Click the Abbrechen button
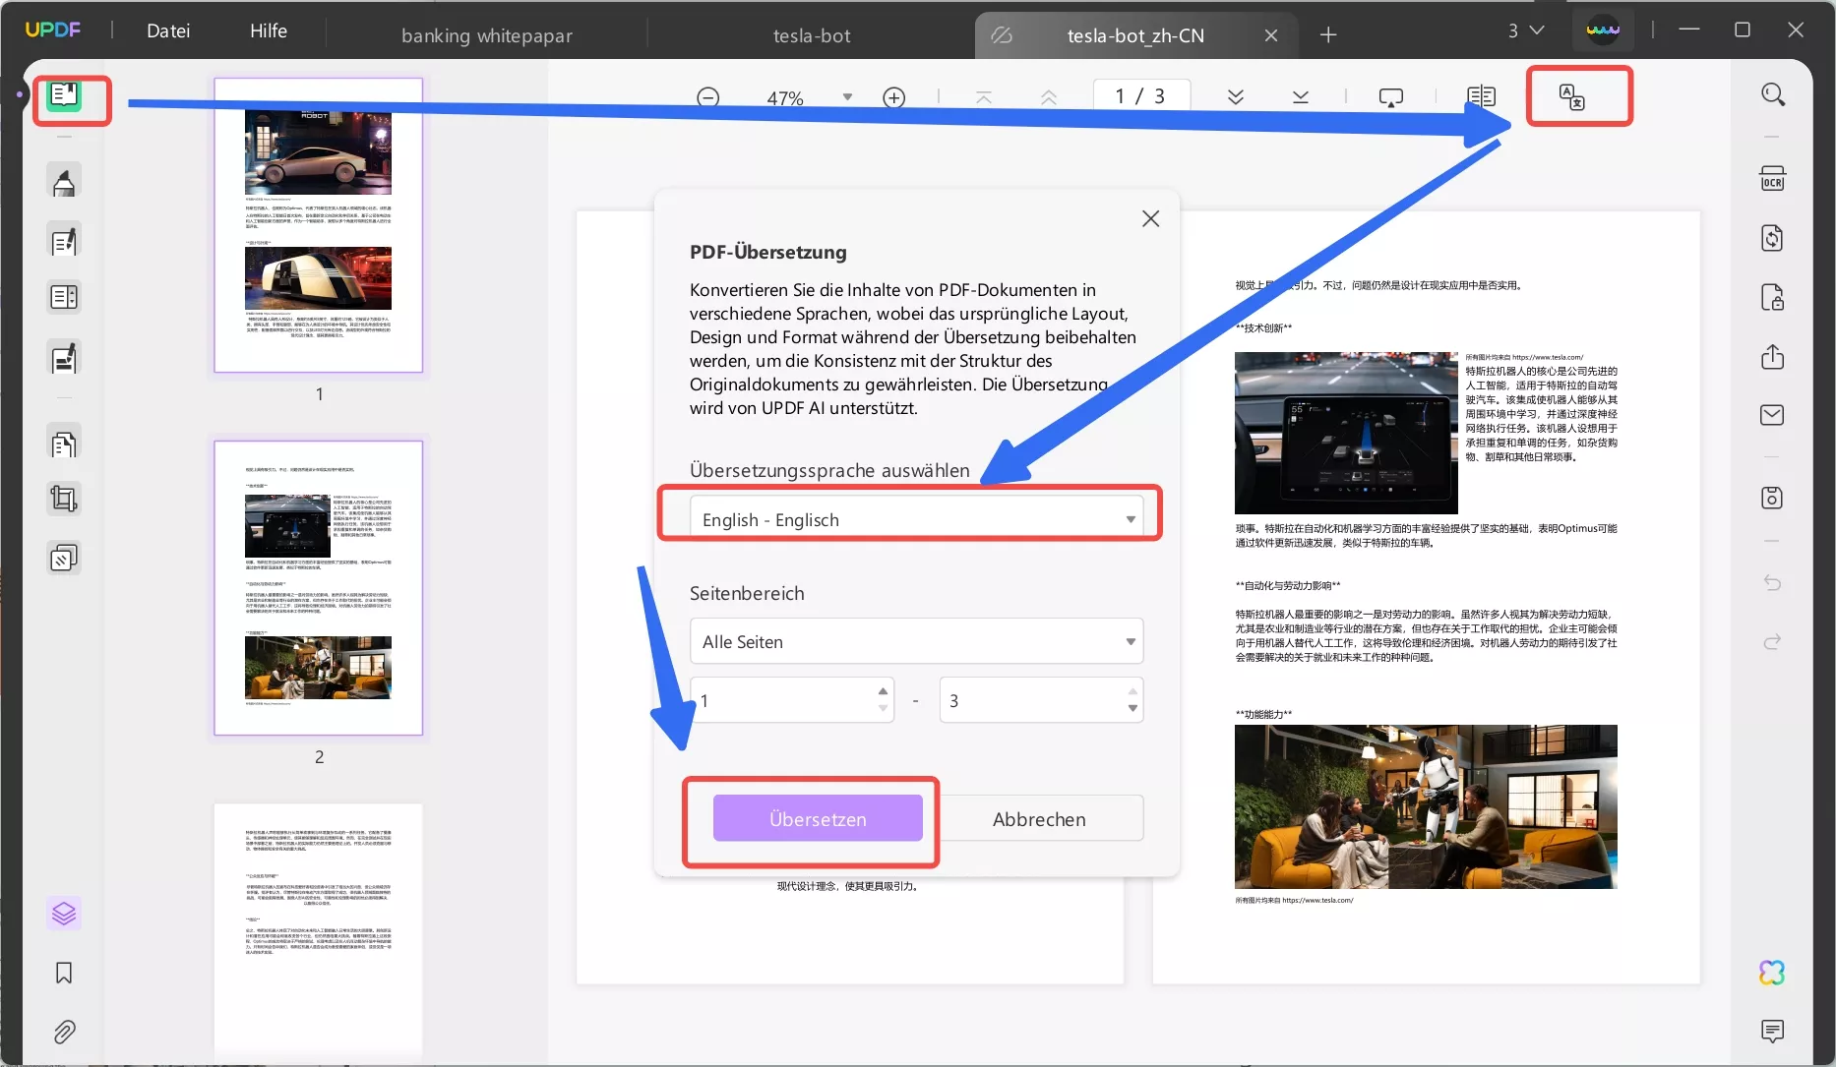 pyautogui.click(x=1039, y=818)
